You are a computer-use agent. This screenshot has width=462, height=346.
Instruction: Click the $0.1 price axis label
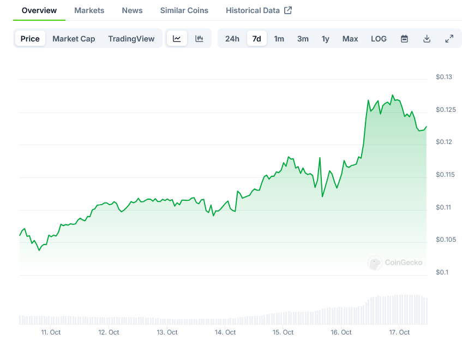[442, 272]
